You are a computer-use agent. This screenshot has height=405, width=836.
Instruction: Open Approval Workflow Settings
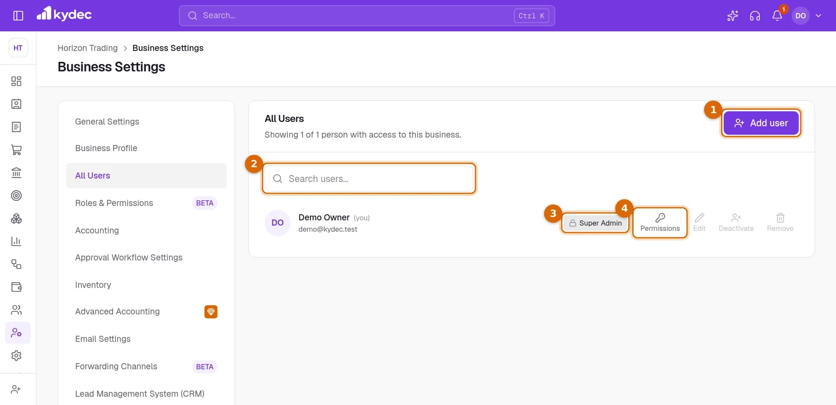146,257
